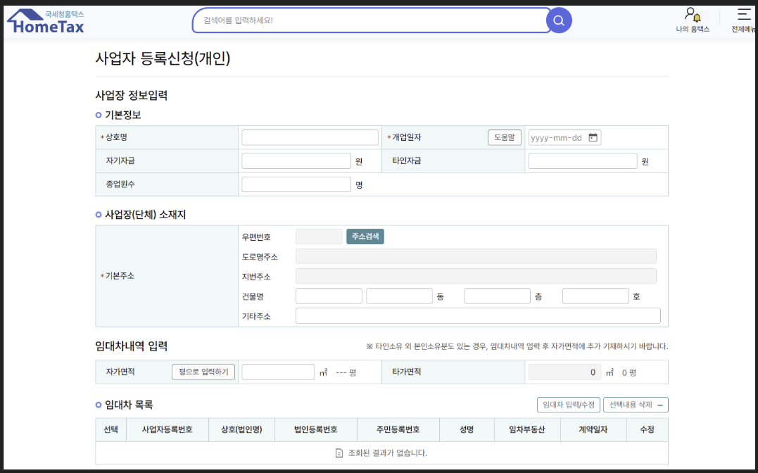This screenshot has height=473, width=758.
Task: Click the 선택 column header in 임대차 목록
Action: pos(110,429)
